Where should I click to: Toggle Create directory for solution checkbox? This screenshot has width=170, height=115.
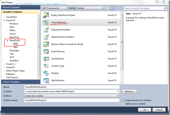click(x=123, y=100)
